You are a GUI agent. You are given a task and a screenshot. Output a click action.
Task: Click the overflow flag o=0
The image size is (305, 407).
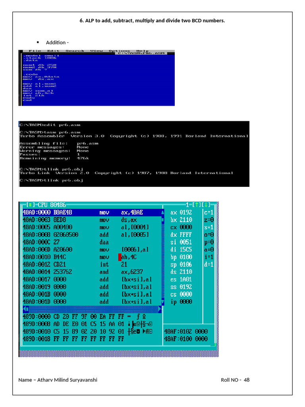(x=208, y=235)
